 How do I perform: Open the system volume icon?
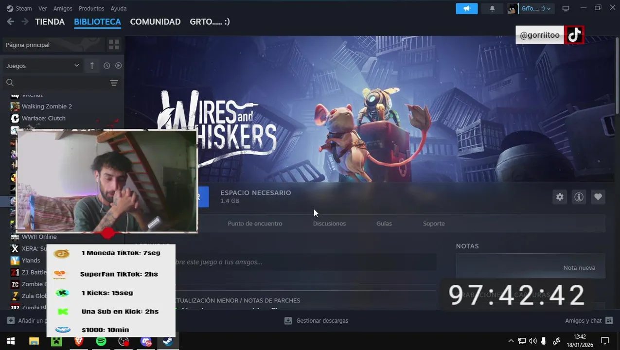(532, 341)
